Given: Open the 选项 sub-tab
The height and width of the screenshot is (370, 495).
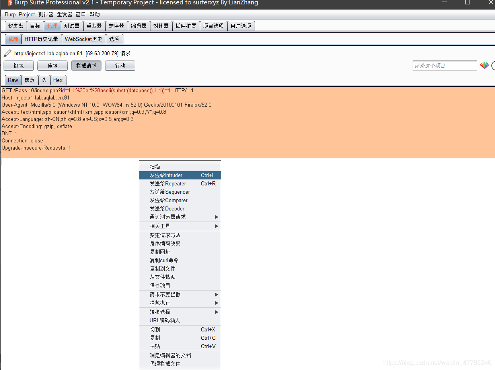Looking at the screenshot, I should click(x=114, y=39).
